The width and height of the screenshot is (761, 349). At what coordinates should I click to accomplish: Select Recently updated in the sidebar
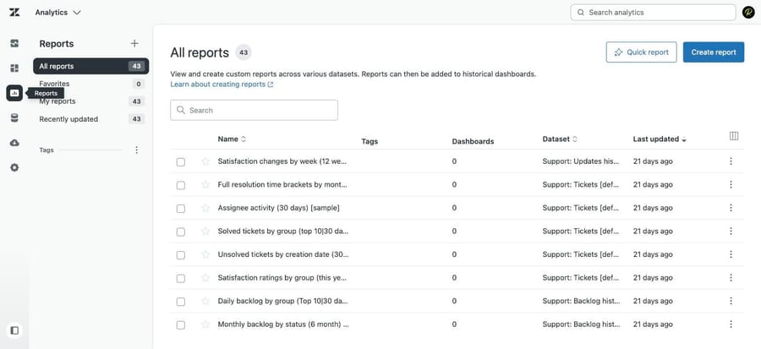click(90, 119)
